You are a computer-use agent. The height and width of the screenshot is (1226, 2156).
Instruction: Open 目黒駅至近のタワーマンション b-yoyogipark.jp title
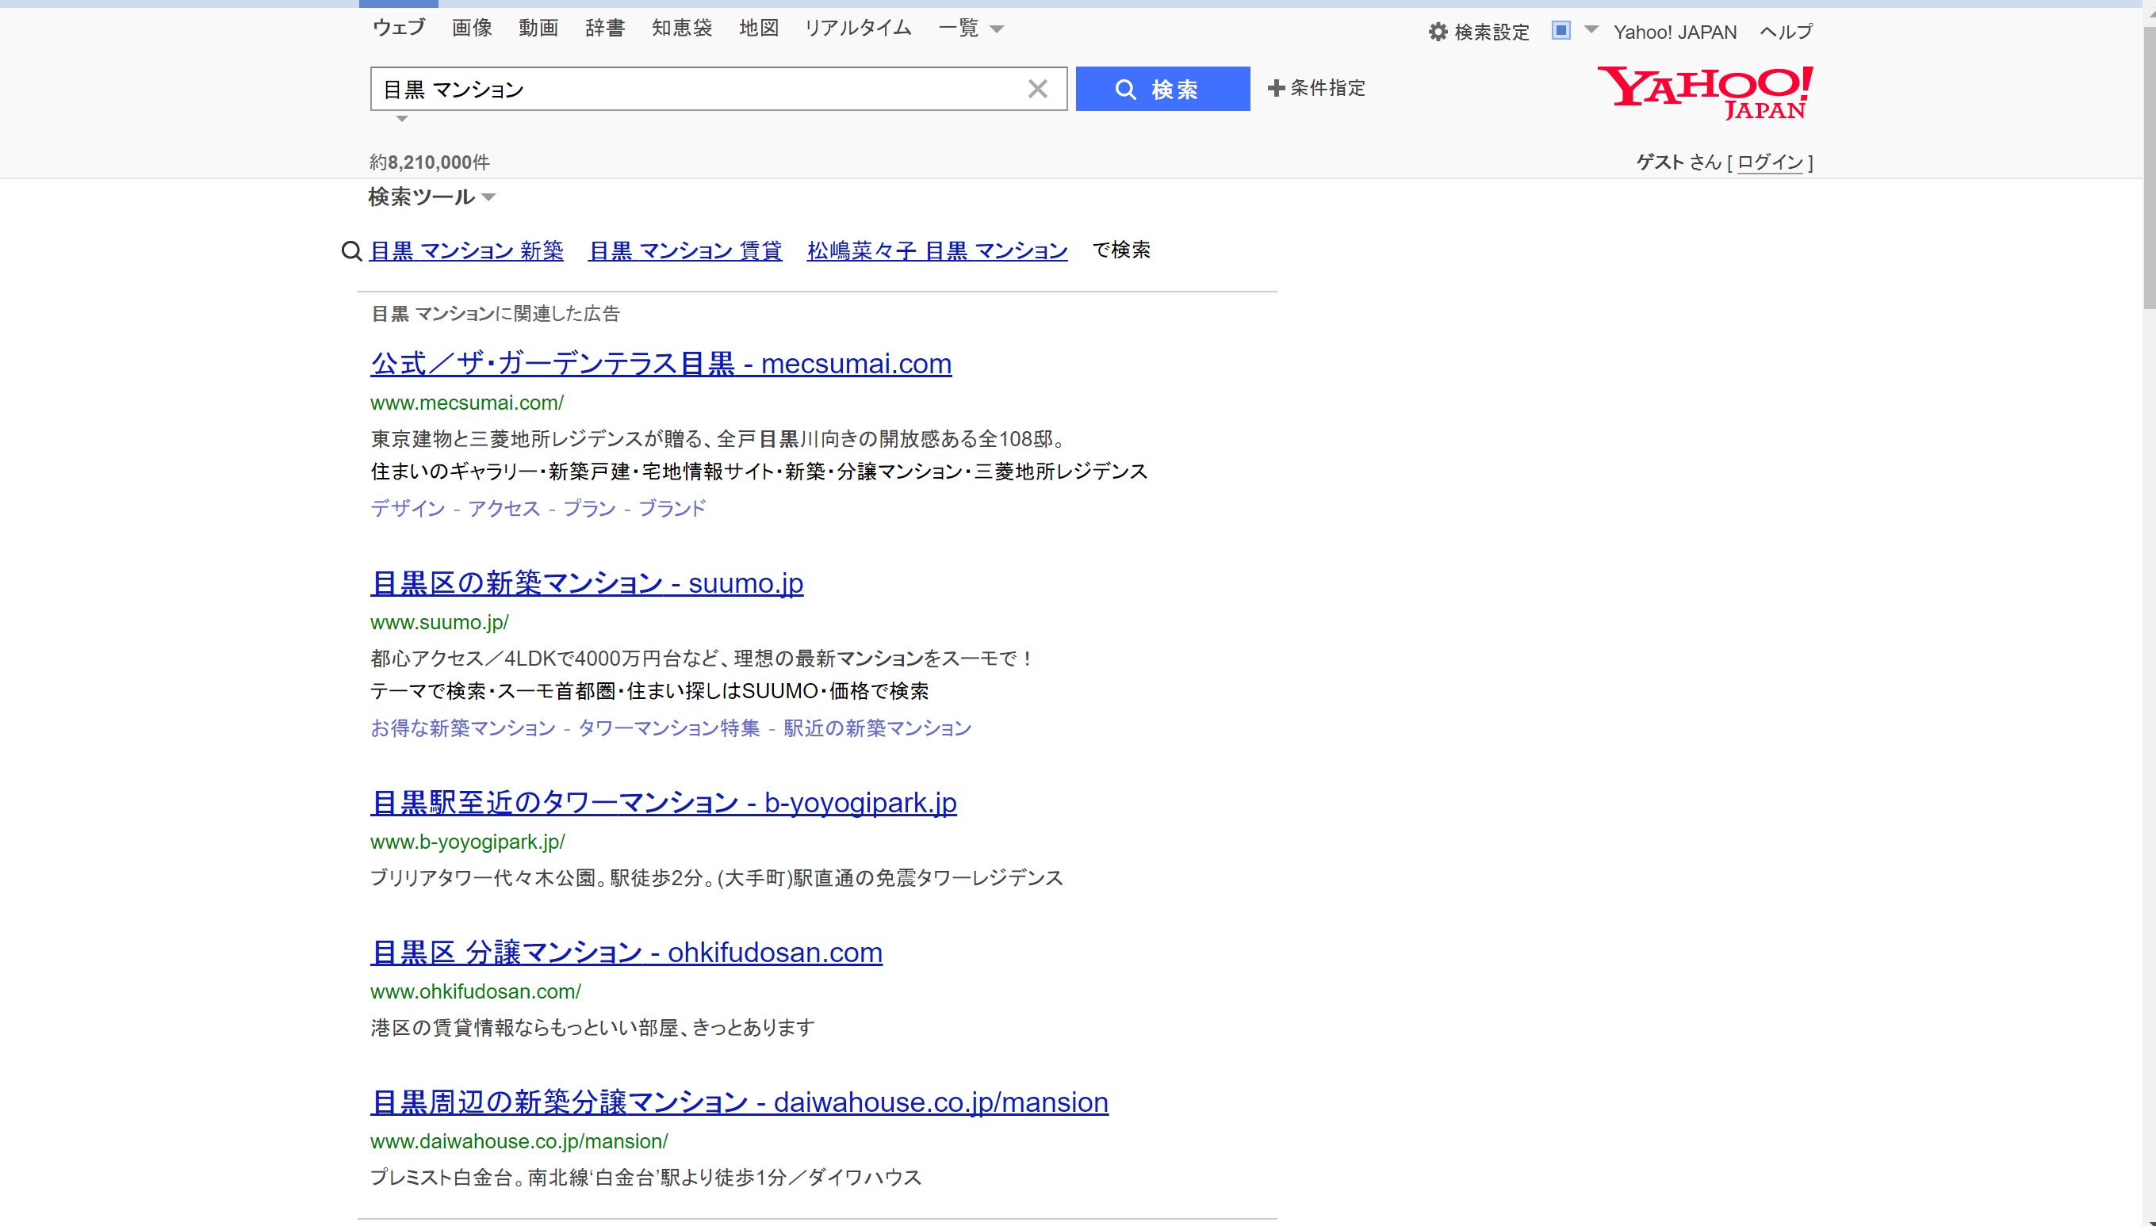tap(663, 803)
